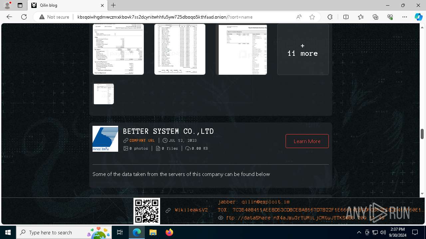Open the Favorites list icon
Screen dimensions: 426x239
point(361,17)
